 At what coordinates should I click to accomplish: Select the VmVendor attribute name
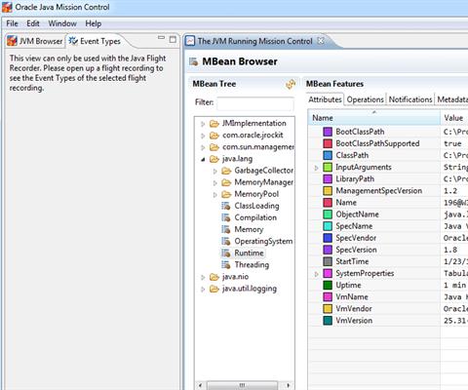pos(354,308)
